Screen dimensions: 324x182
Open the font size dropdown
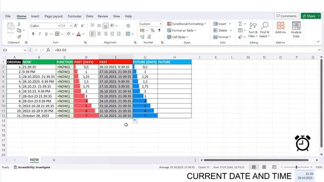click(71, 26)
